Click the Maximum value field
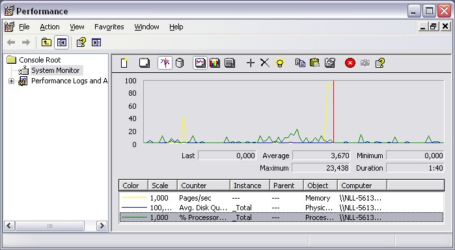This screenshot has height=250, width=455. [x=321, y=168]
